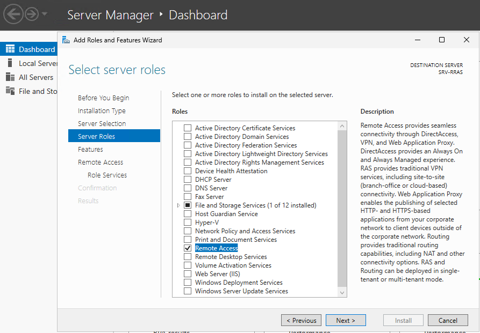Tick the Hyper-V role checkbox
The width and height of the screenshot is (480, 333).
click(x=188, y=223)
